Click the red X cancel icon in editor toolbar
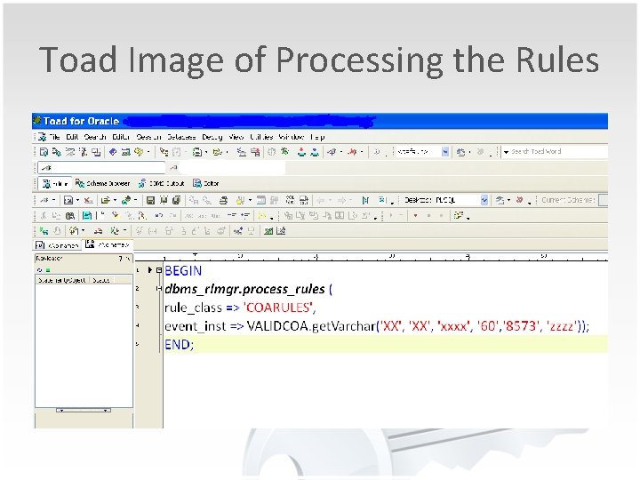The height and width of the screenshot is (480, 640). click(x=88, y=200)
